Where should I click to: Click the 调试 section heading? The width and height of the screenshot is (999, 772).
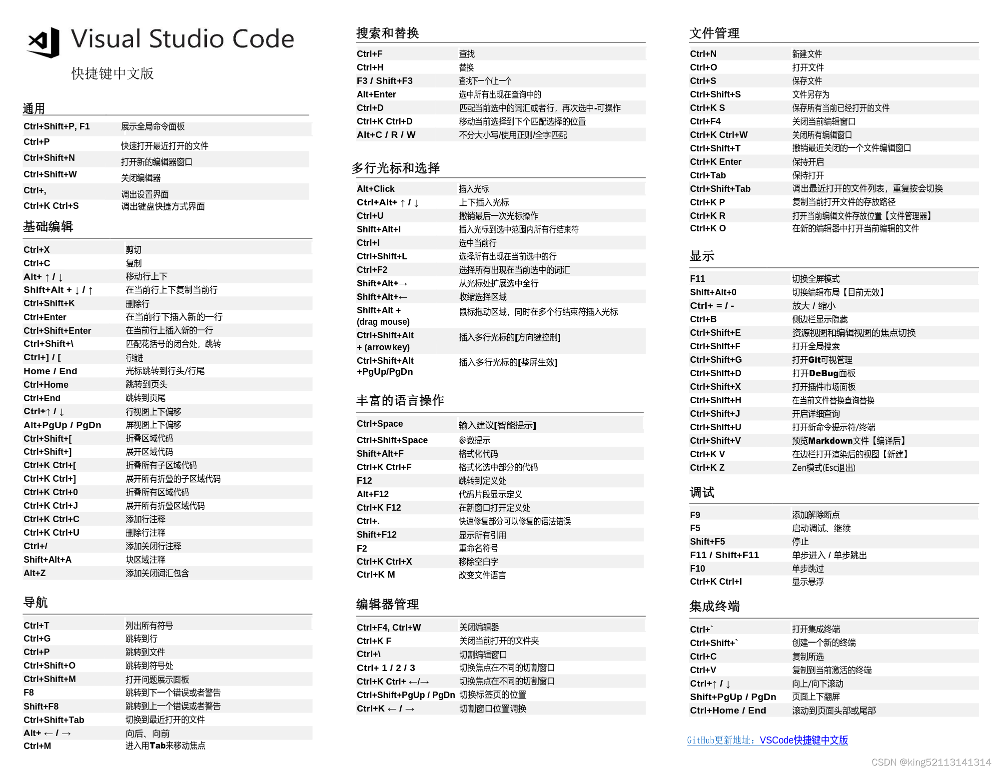tap(702, 493)
